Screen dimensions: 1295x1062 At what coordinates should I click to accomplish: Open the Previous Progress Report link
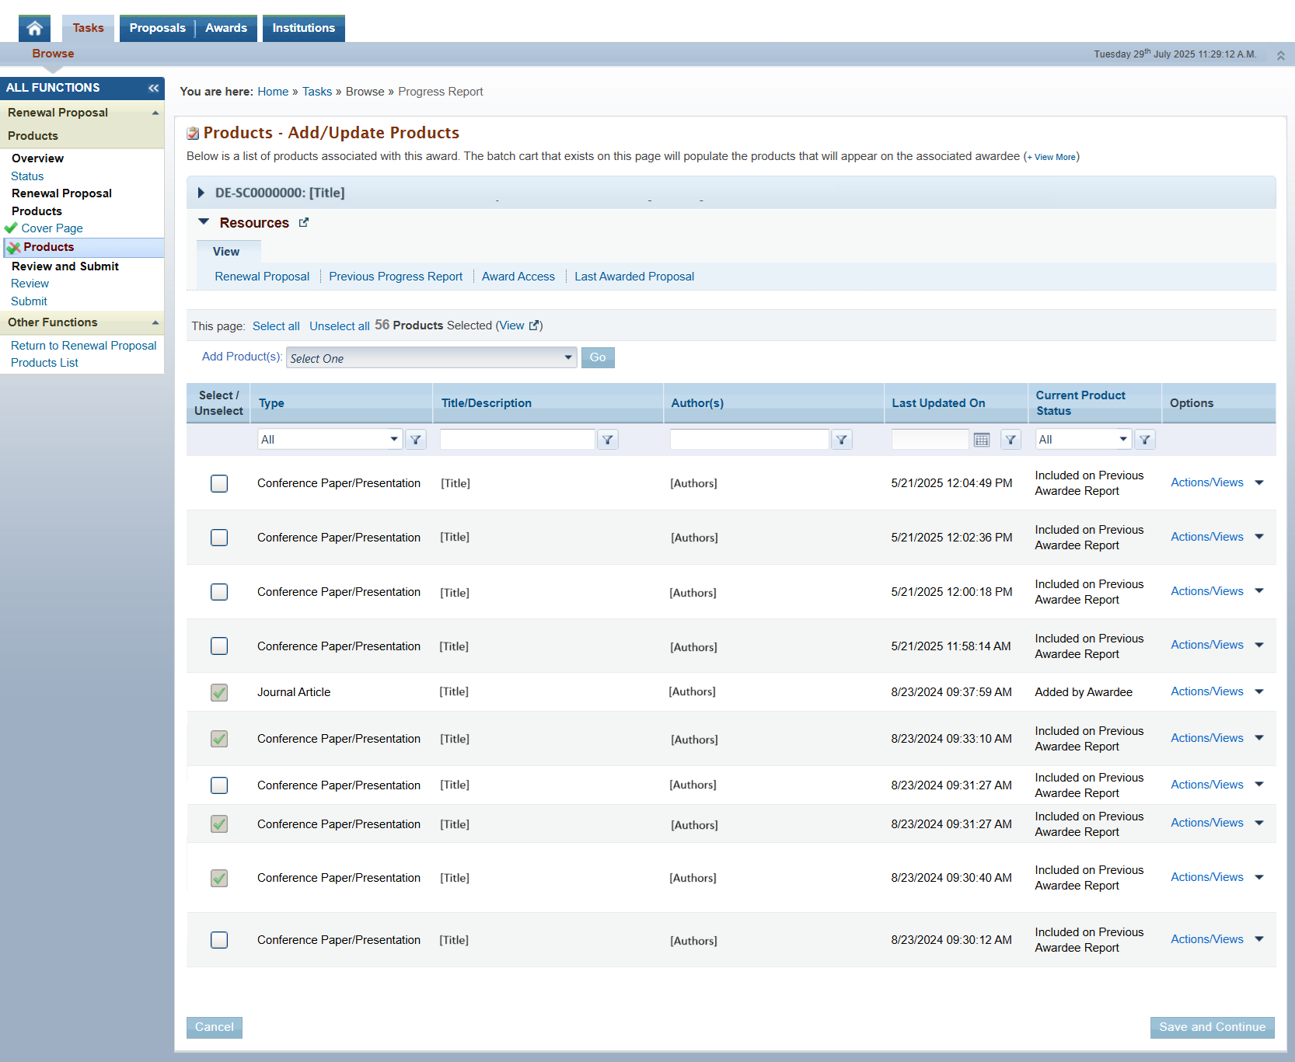(395, 277)
